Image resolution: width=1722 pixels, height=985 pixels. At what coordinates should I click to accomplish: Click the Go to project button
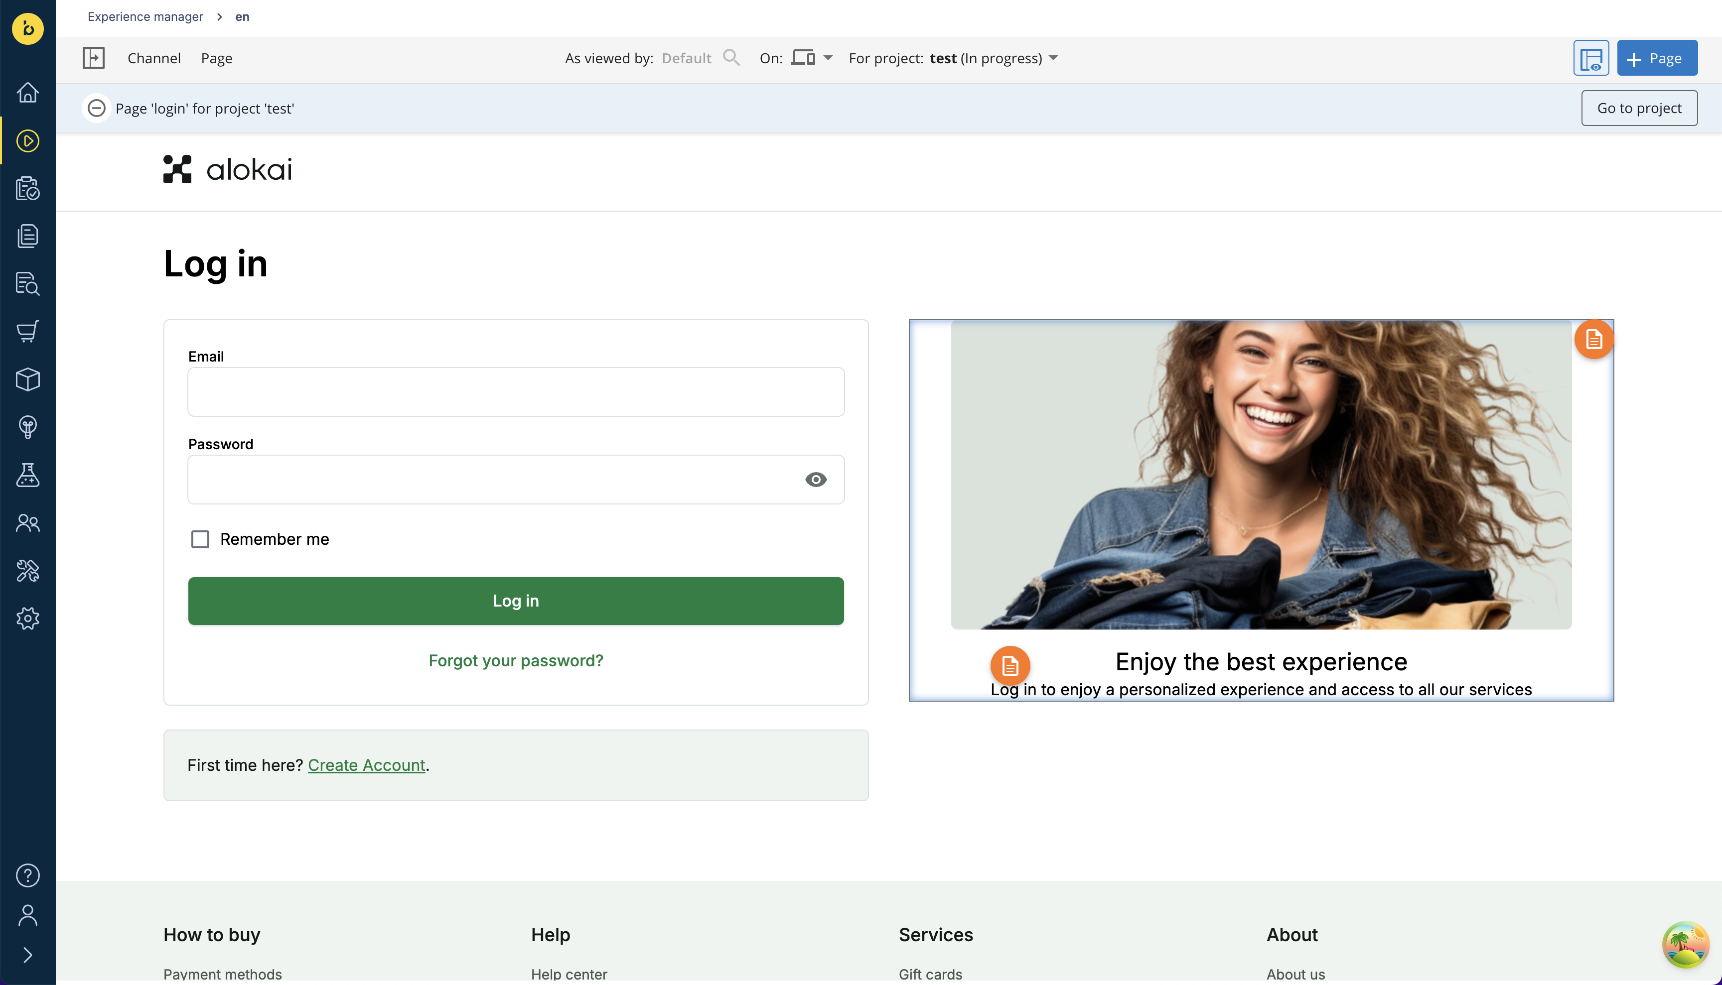tap(1639, 108)
